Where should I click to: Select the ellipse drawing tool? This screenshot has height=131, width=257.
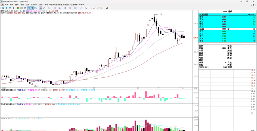(x=81, y=8)
